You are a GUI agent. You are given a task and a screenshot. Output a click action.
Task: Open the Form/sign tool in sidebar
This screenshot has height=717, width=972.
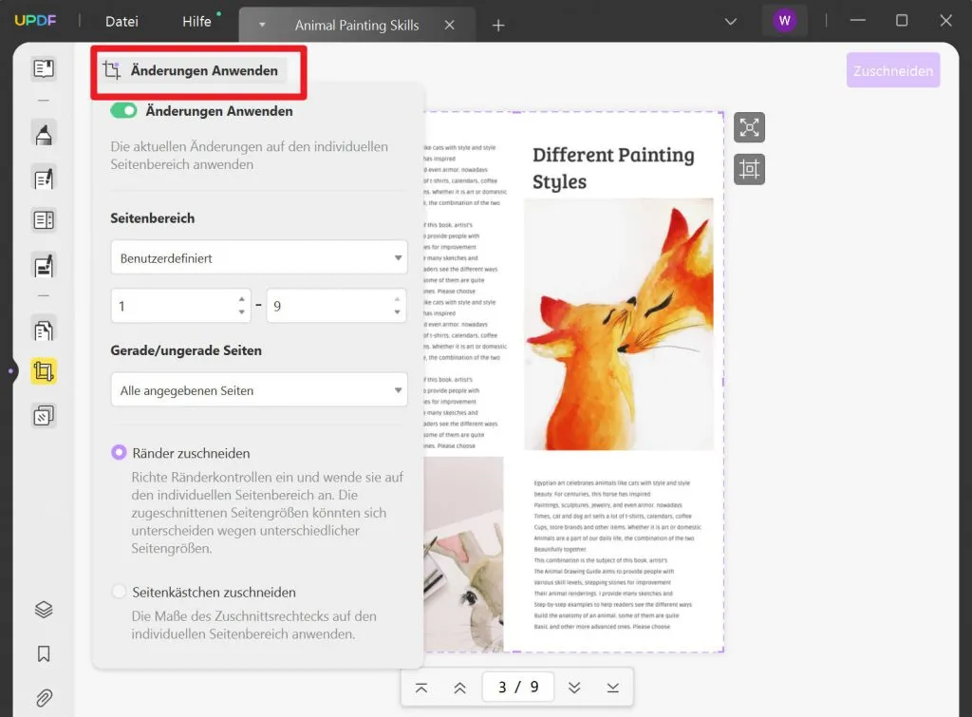[x=44, y=266]
